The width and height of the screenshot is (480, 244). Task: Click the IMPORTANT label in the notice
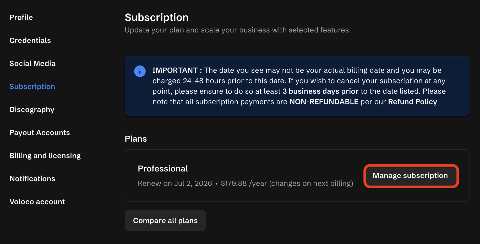pyautogui.click(x=175, y=70)
